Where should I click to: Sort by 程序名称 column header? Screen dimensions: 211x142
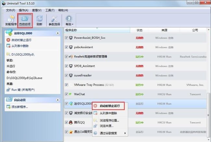(97, 30)
